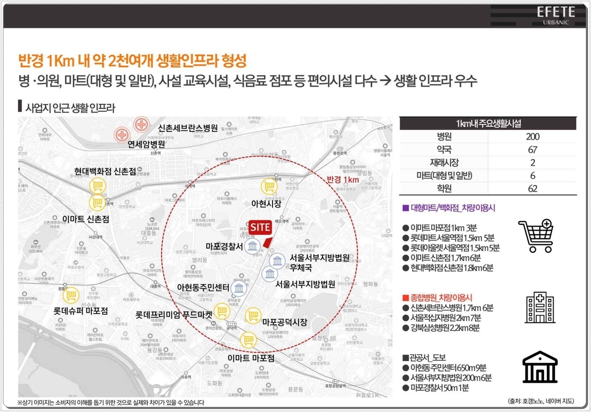
Task: Click the cart icon beside 마포공덕시장
Action: pyautogui.click(x=253, y=316)
